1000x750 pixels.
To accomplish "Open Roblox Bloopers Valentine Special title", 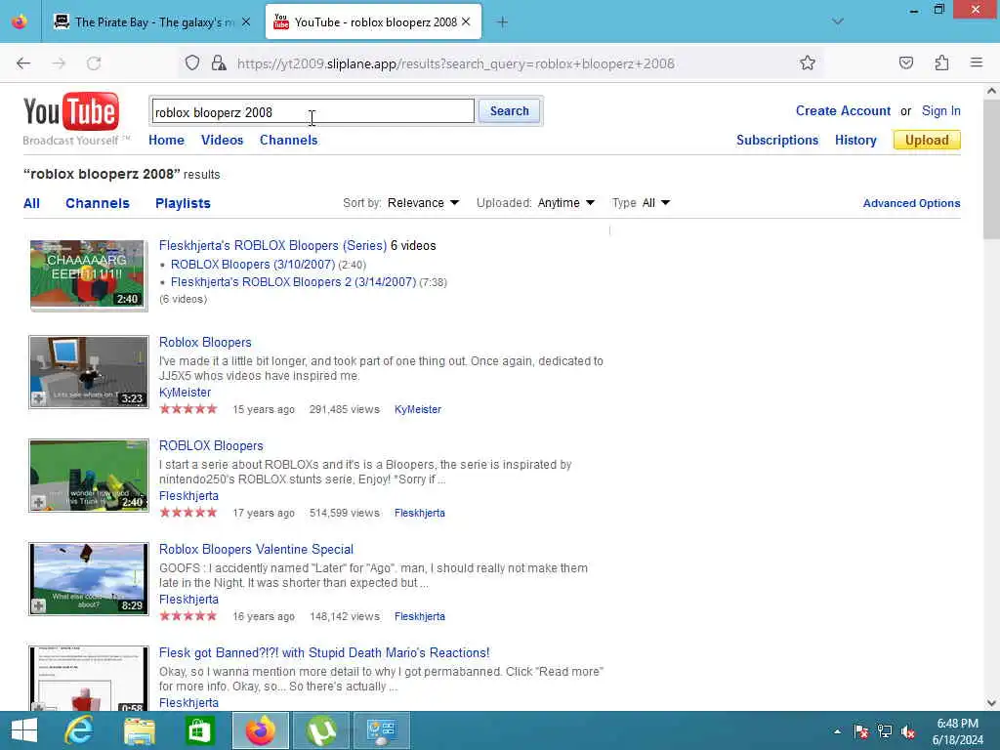I will (256, 549).
